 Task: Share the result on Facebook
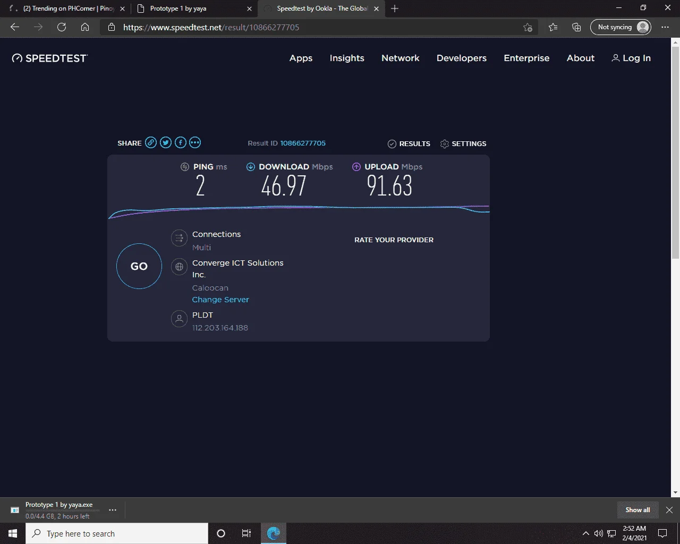pyautogui.click(x=181, y=142)
